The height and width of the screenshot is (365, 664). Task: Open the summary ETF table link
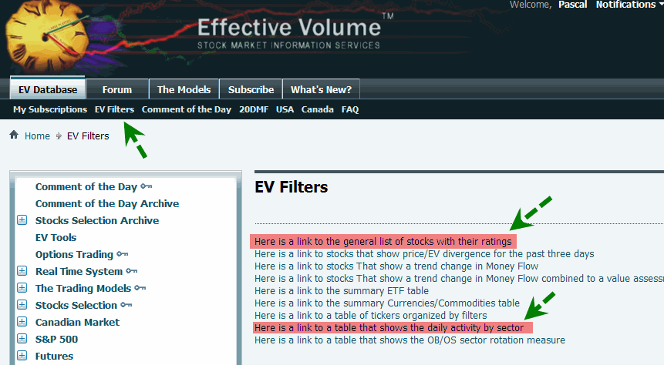click(342, 290)
